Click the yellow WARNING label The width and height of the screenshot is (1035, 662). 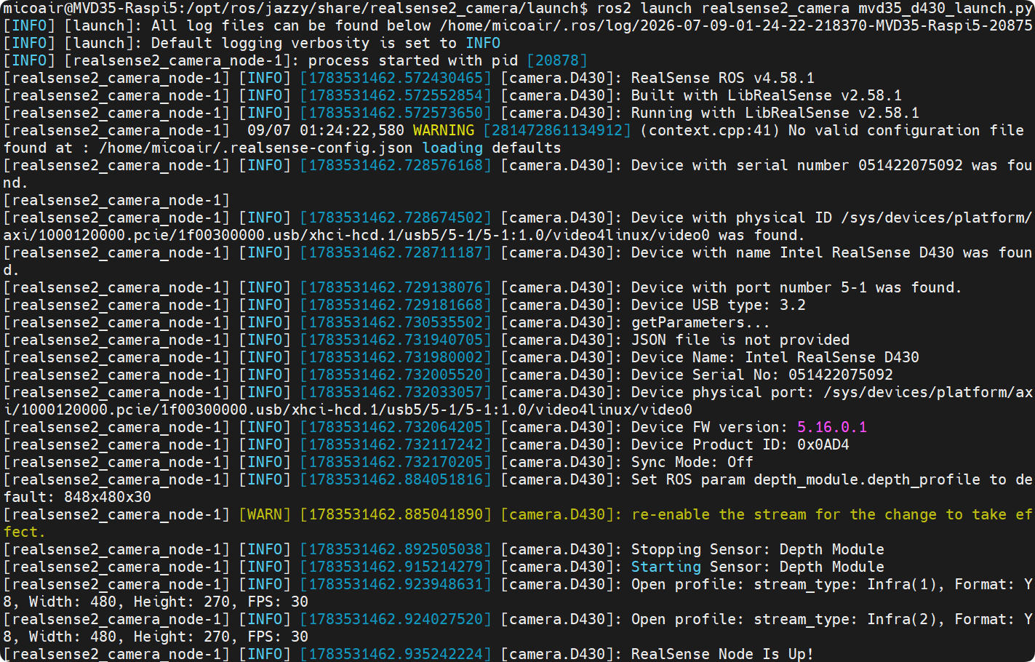443,131
